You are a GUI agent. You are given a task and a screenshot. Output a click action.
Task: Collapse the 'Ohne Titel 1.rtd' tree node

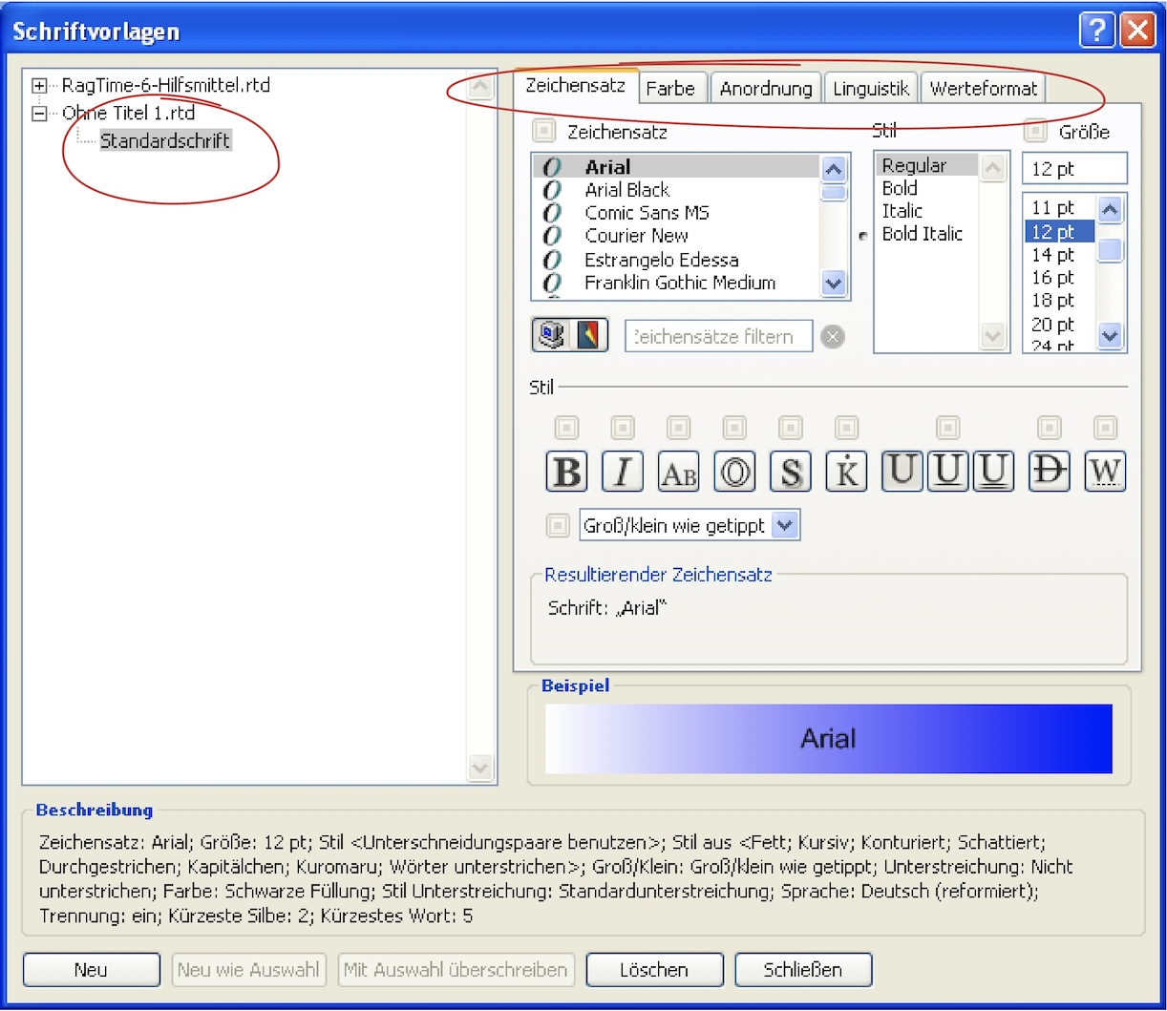pyautogui.click(x=39, y=114)
